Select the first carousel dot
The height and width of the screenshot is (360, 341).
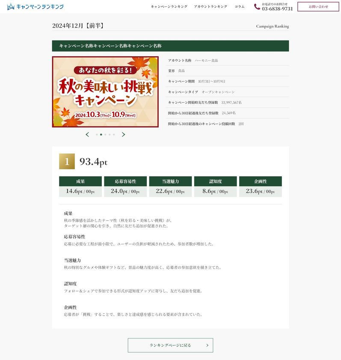tap(97, 135)
